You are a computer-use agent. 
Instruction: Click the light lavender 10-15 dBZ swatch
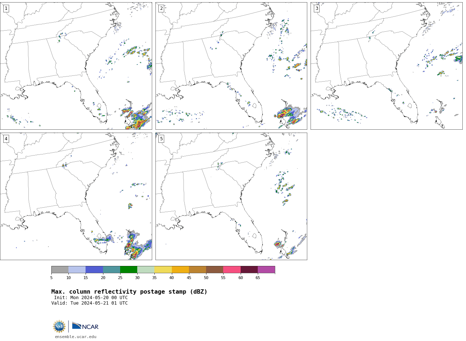[77, 270]
